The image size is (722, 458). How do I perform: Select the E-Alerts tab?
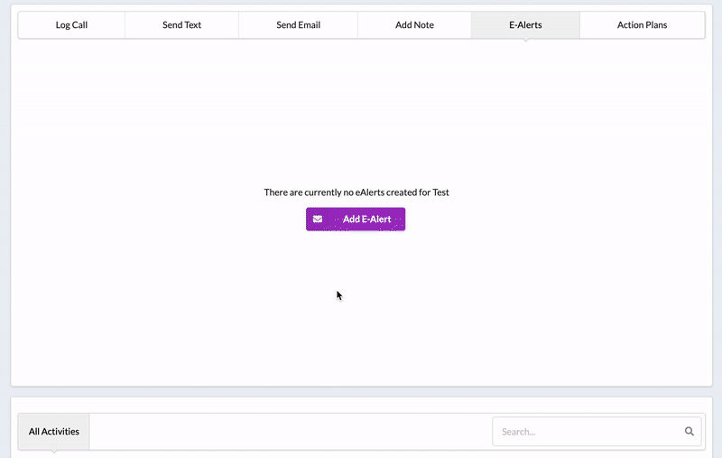pos(525,25)
